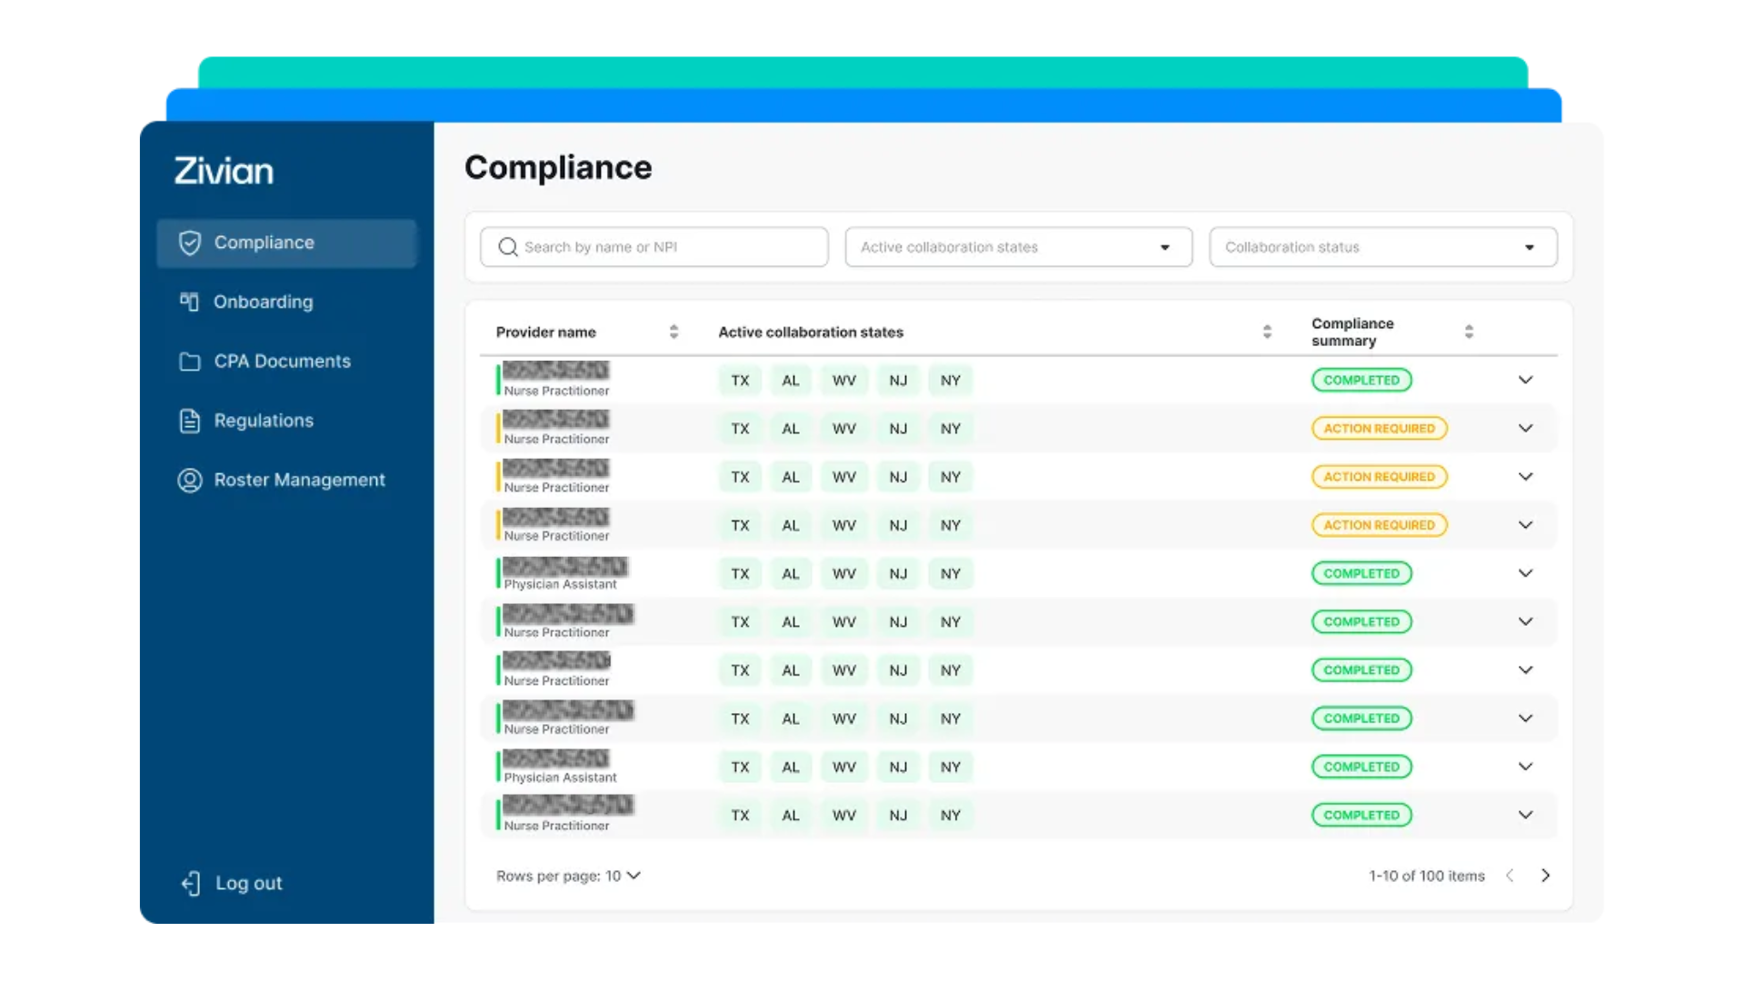
Task: Open Onboarding via its sidebar icon
Action: coord(190,302)
